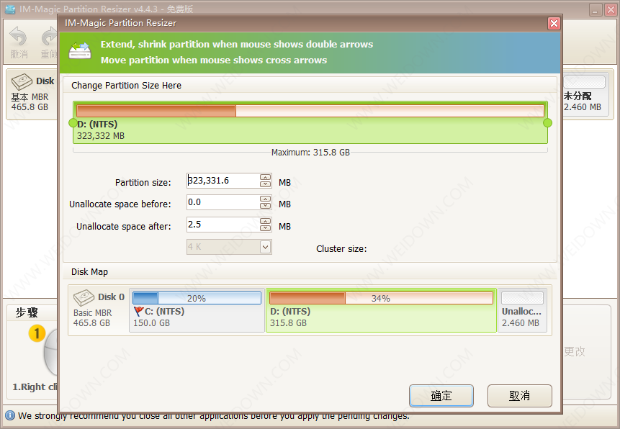Increase Unallocate space before with up arrow

265,199
